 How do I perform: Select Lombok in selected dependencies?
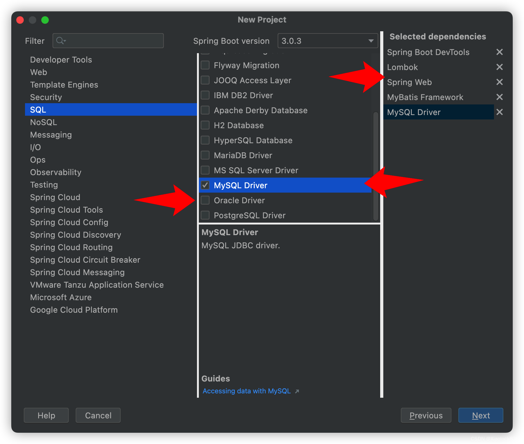click(x=439, y=67)
